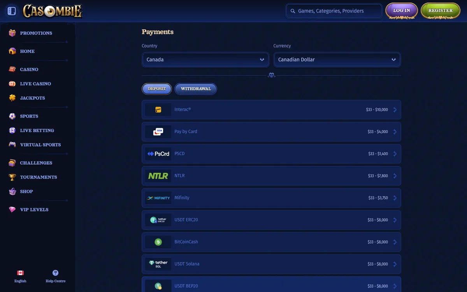Click the Home house icon

(12, 51)
